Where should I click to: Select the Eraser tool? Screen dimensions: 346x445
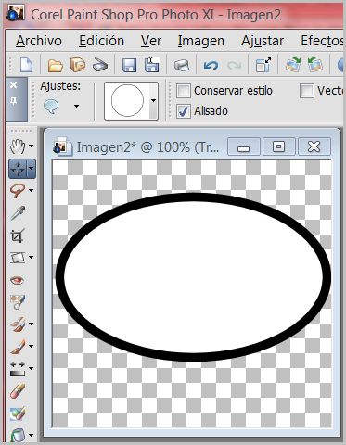(18, 391)
